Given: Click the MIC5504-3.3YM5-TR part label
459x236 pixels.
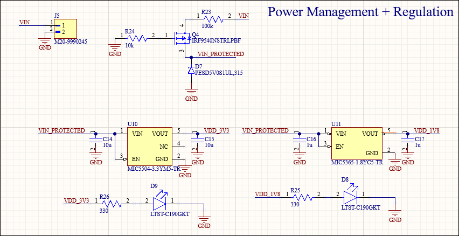Looking at the screenshot, I should tap(153, 169).
